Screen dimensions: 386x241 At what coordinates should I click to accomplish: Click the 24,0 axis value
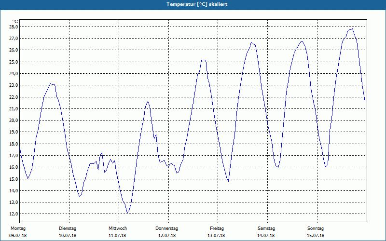pos(14,74)
